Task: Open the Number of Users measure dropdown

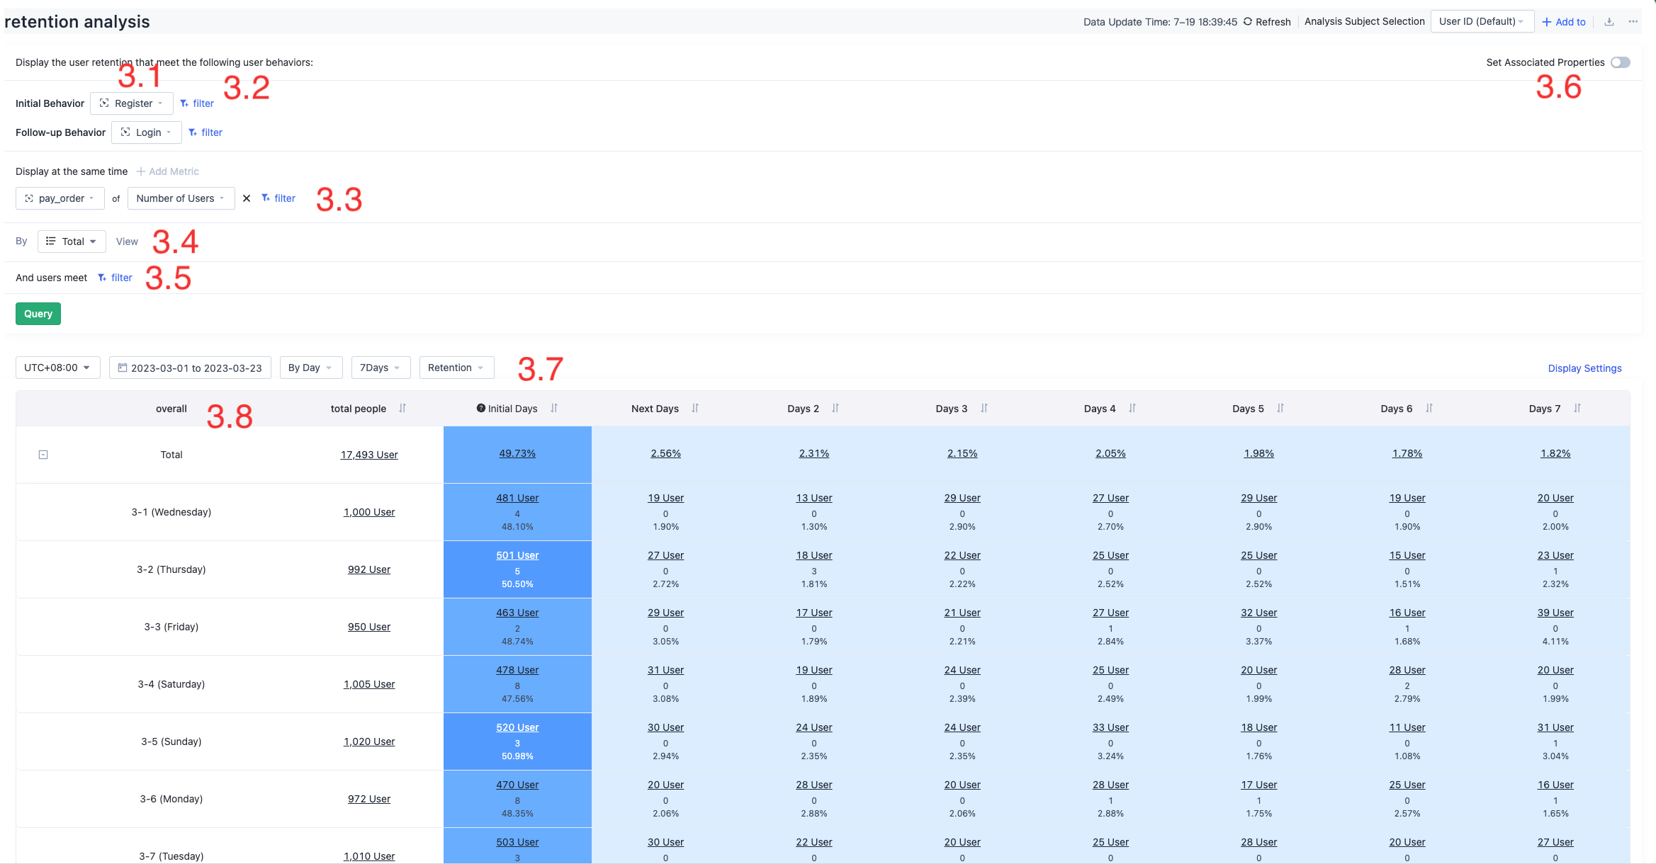Action: tap(181, 198)
